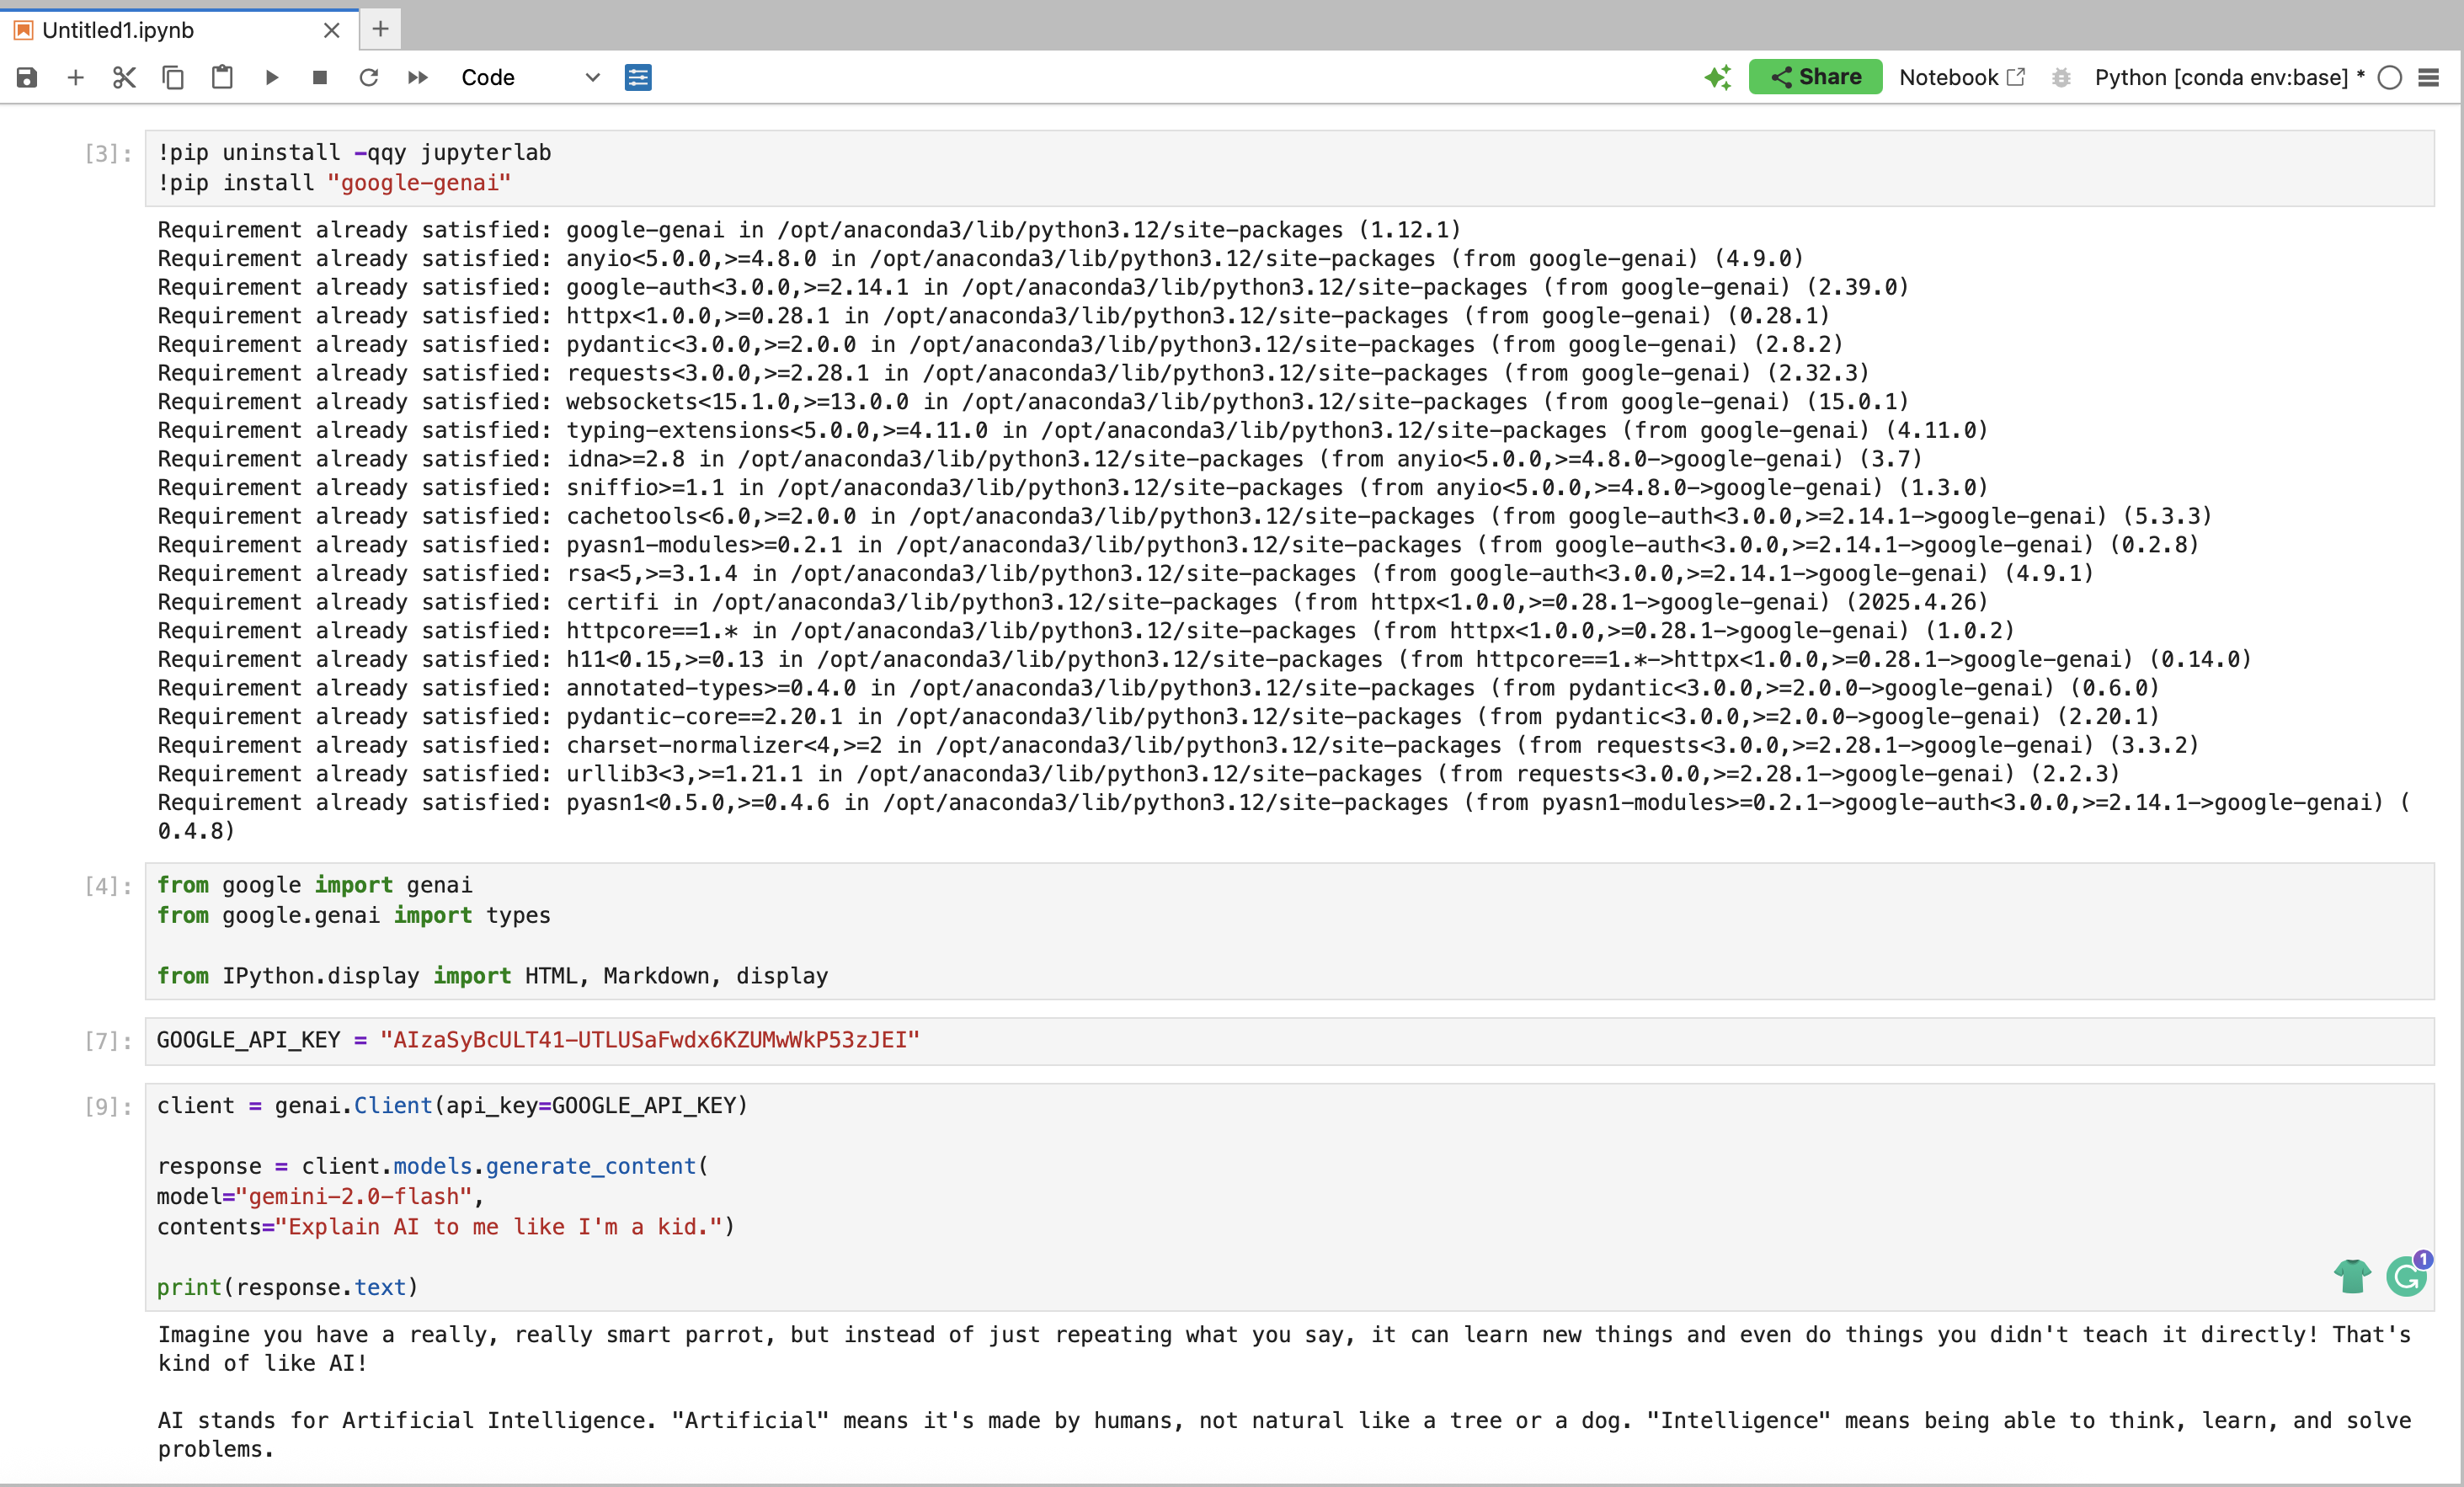This screenshot has width=2464, height=1487.
Task: Open the AI sparkle assistant icon
Action: [x=1717, y=77]
